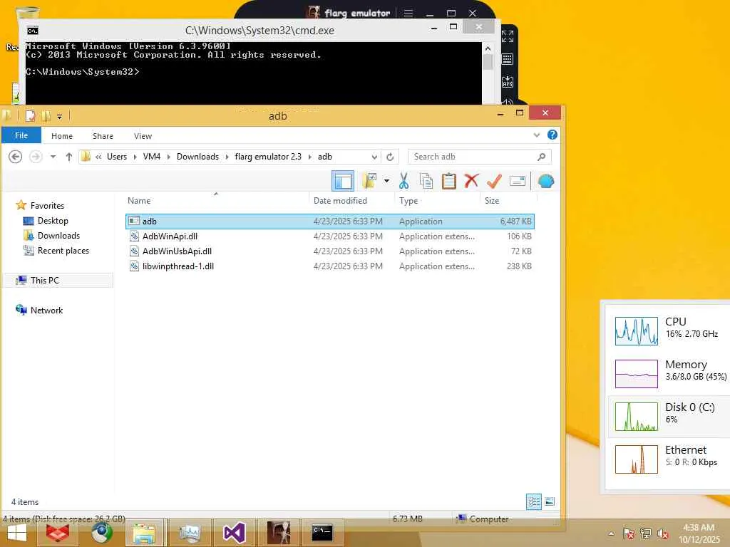
Task: Select the libwinpthread-1.dll file
Action: coord(329,266)
